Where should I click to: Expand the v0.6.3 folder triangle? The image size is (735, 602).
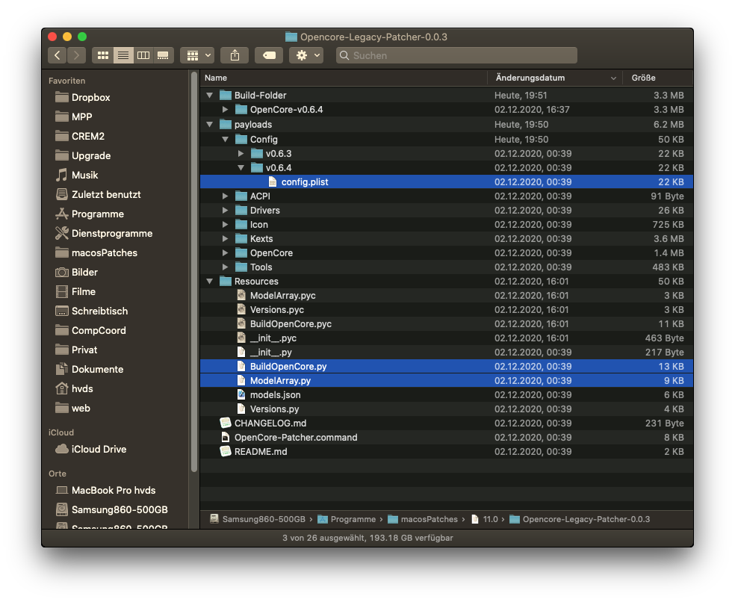coord(241,154)
